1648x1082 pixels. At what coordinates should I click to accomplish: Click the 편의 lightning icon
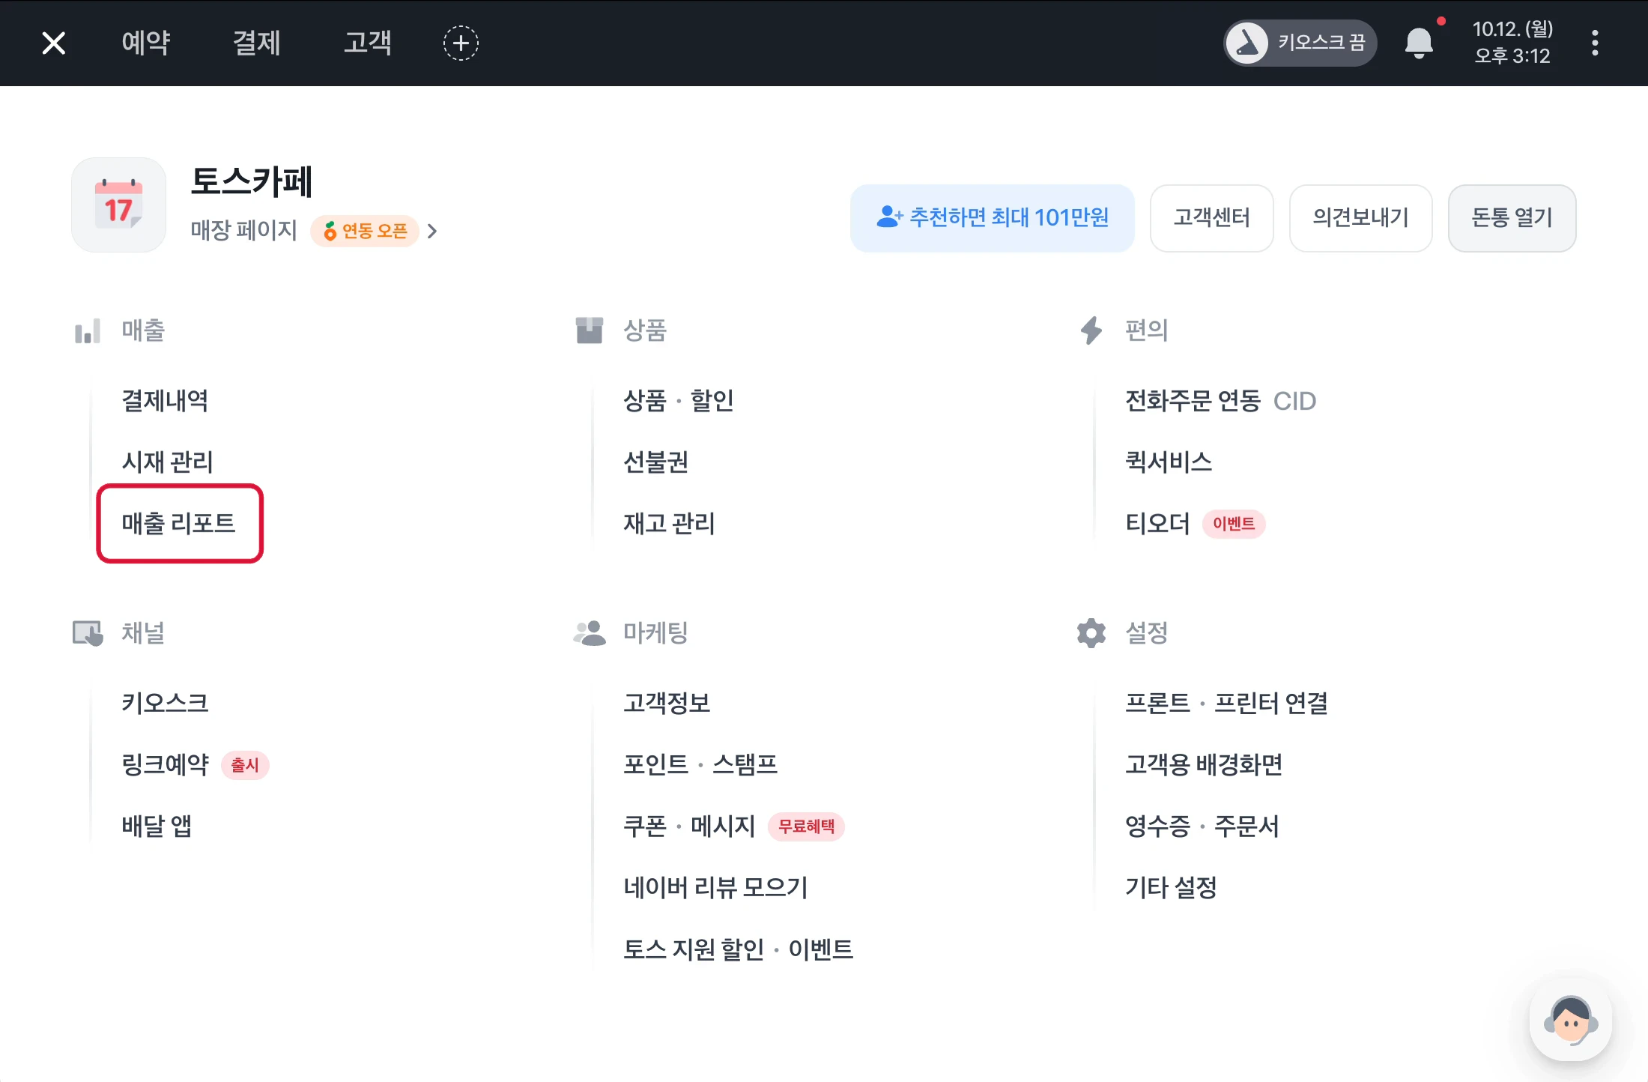coord(1091,330)
